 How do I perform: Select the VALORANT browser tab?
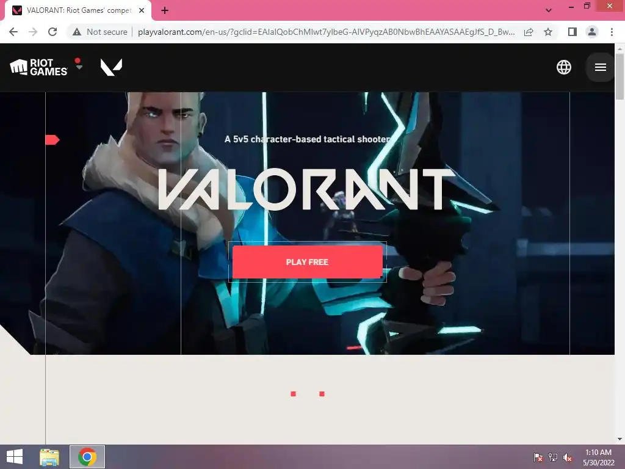coord(78,10)
